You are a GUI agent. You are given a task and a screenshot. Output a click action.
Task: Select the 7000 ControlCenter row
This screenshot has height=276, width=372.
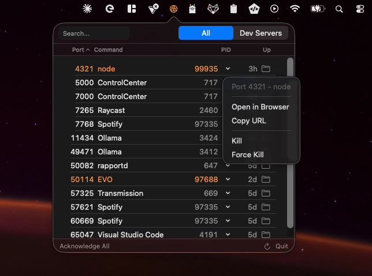pyautogui.click(x=146, y=97)
